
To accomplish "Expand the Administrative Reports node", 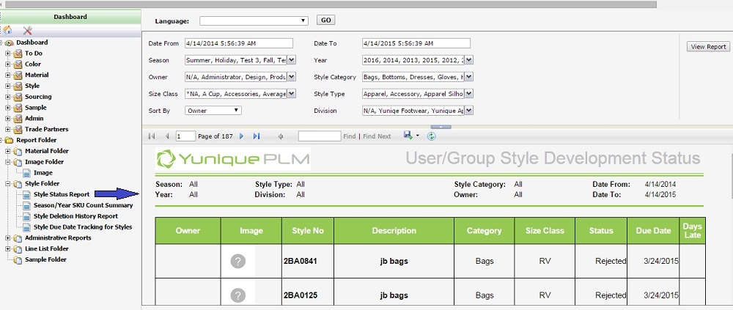I will click(7, 238).
